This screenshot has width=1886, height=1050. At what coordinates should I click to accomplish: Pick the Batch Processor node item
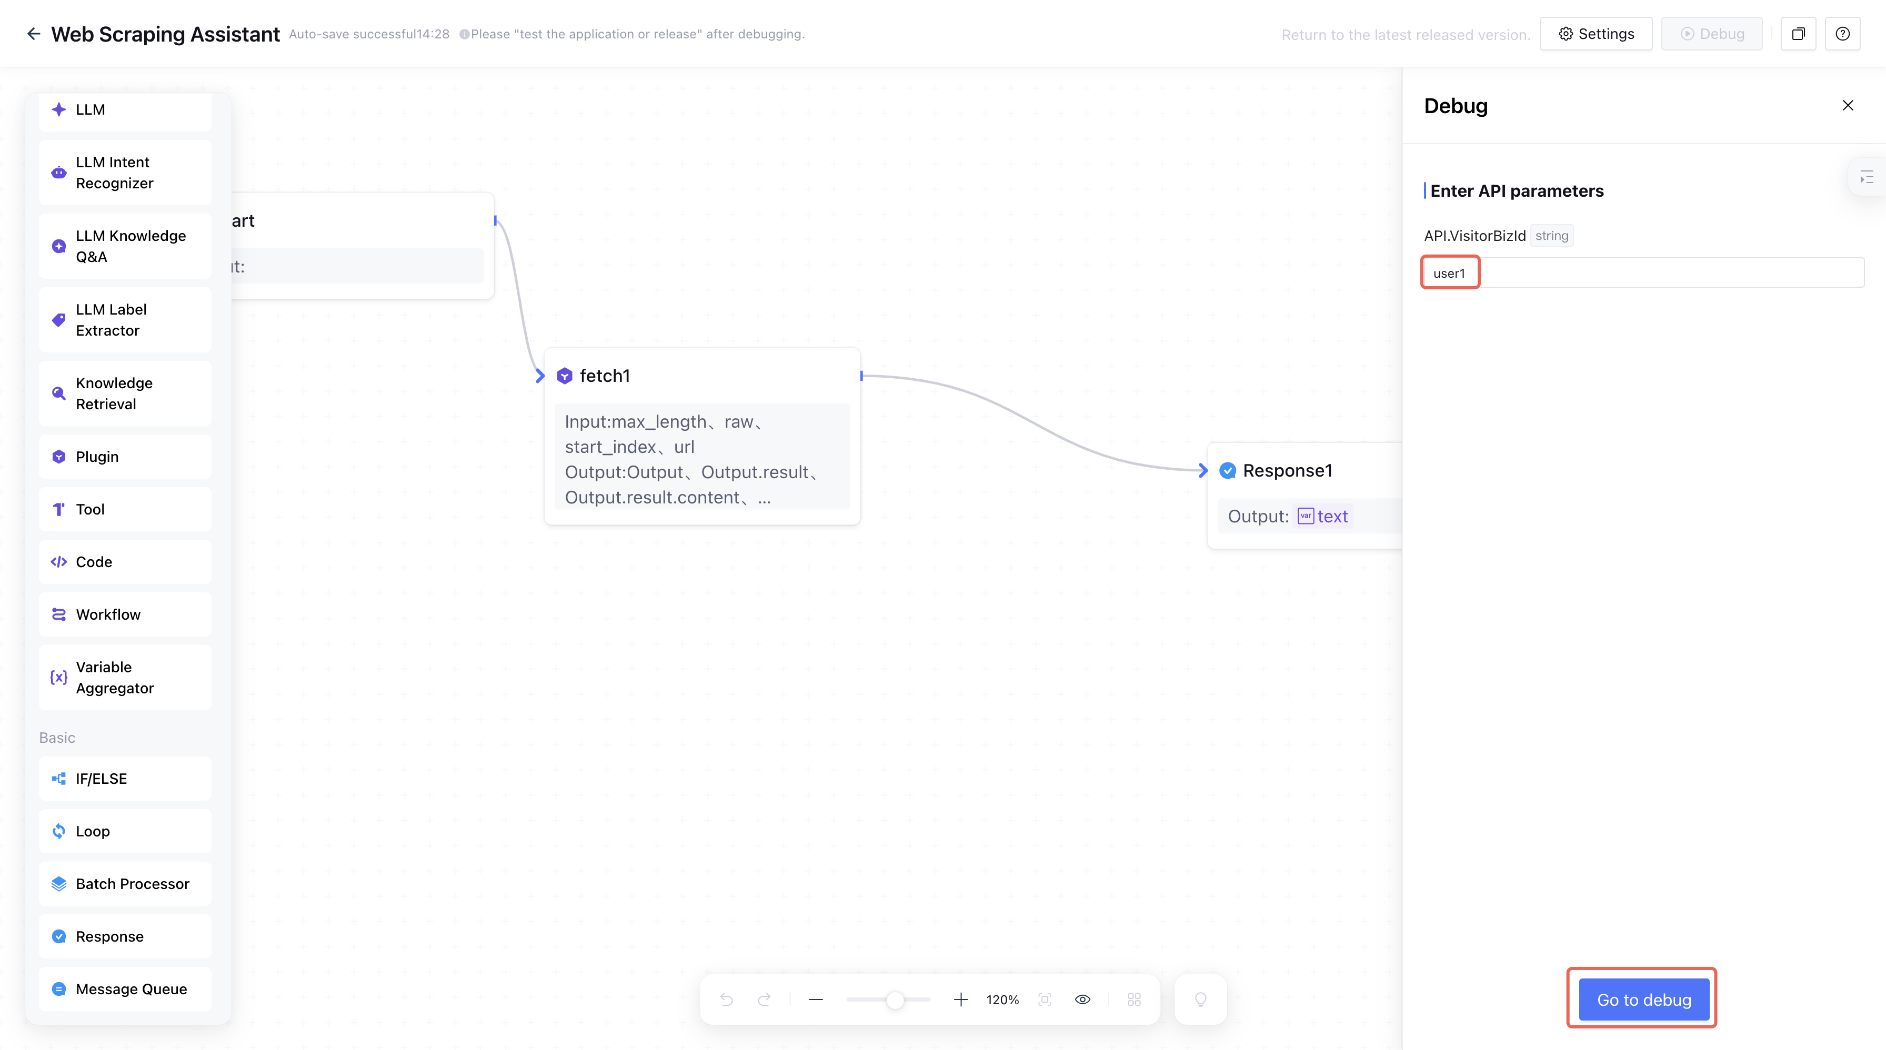125,884
